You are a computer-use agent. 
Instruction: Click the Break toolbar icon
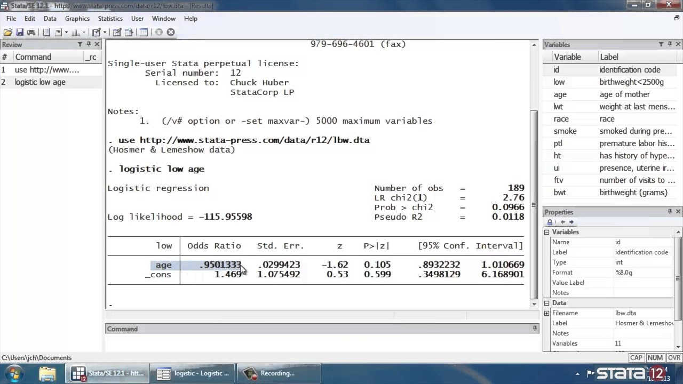(171, 33)
